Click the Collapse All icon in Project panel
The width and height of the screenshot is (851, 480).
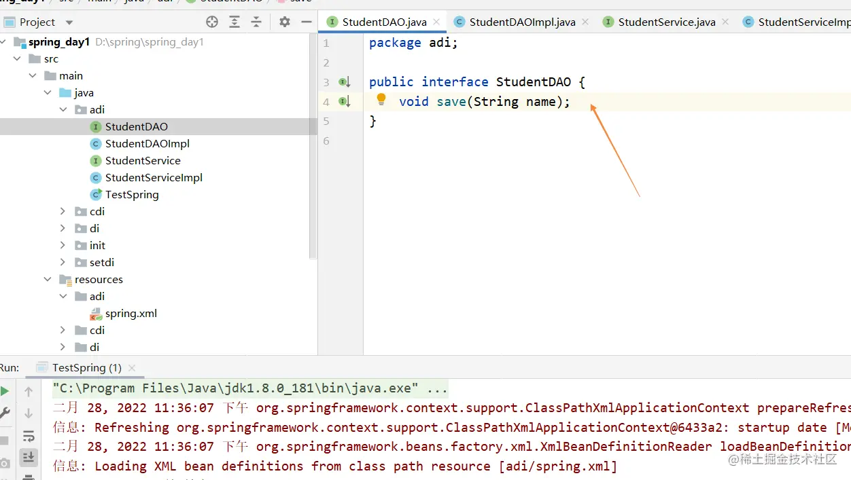point(256,22)
